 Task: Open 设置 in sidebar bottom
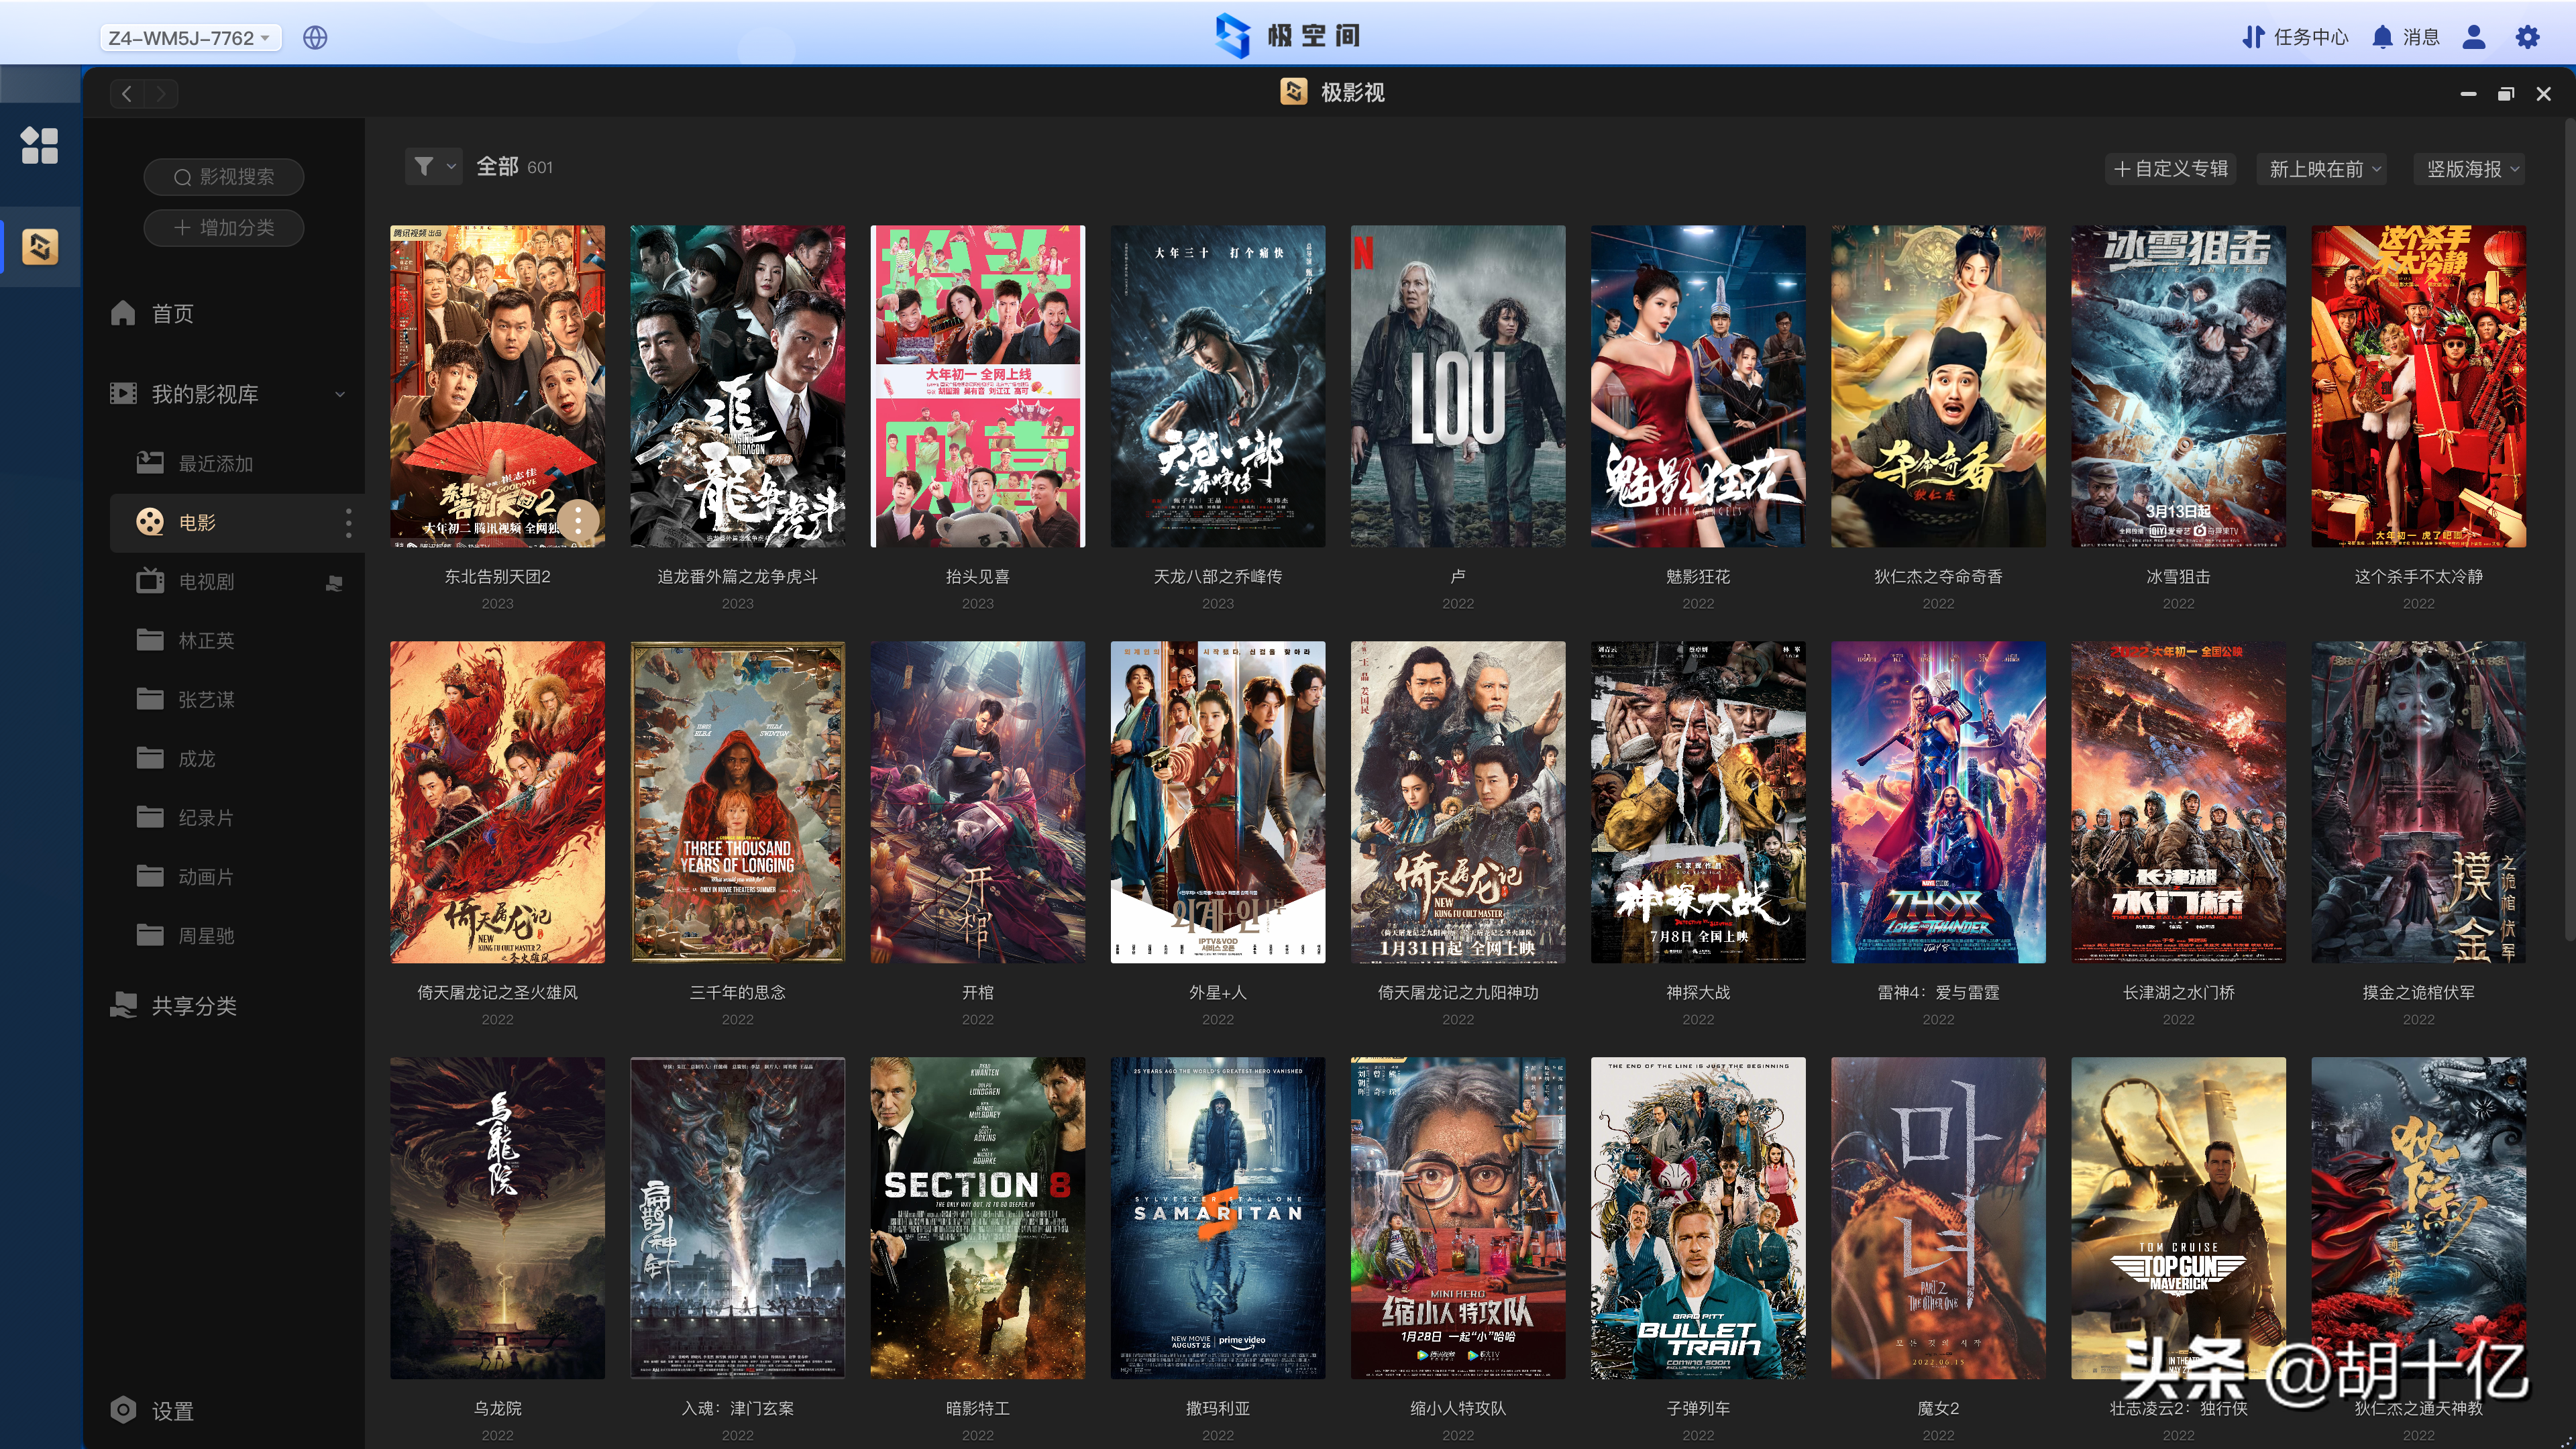click(x=152, y=1411)
